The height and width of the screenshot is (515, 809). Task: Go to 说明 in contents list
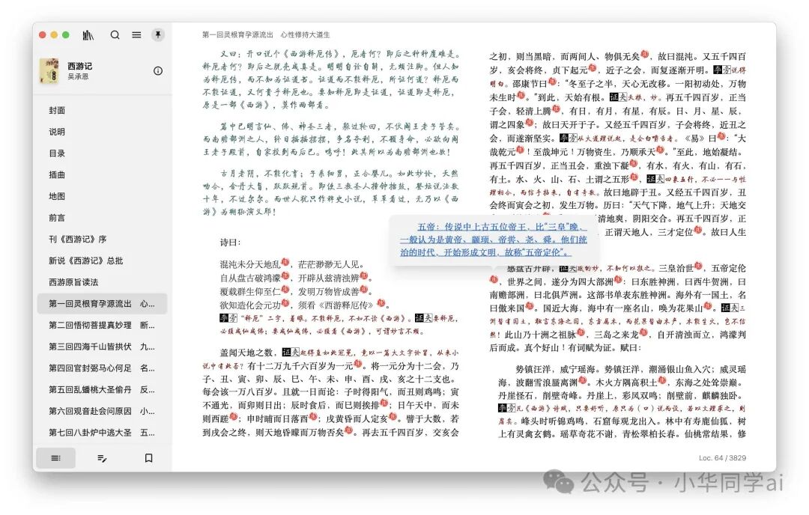pyautogui.click(x=102, y=132)
